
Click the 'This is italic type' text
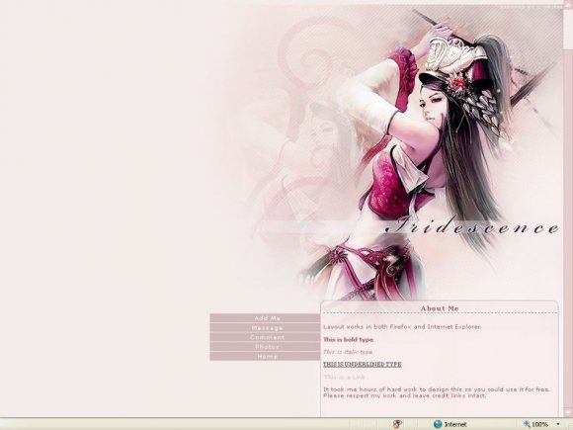click(x=348, y=352)
